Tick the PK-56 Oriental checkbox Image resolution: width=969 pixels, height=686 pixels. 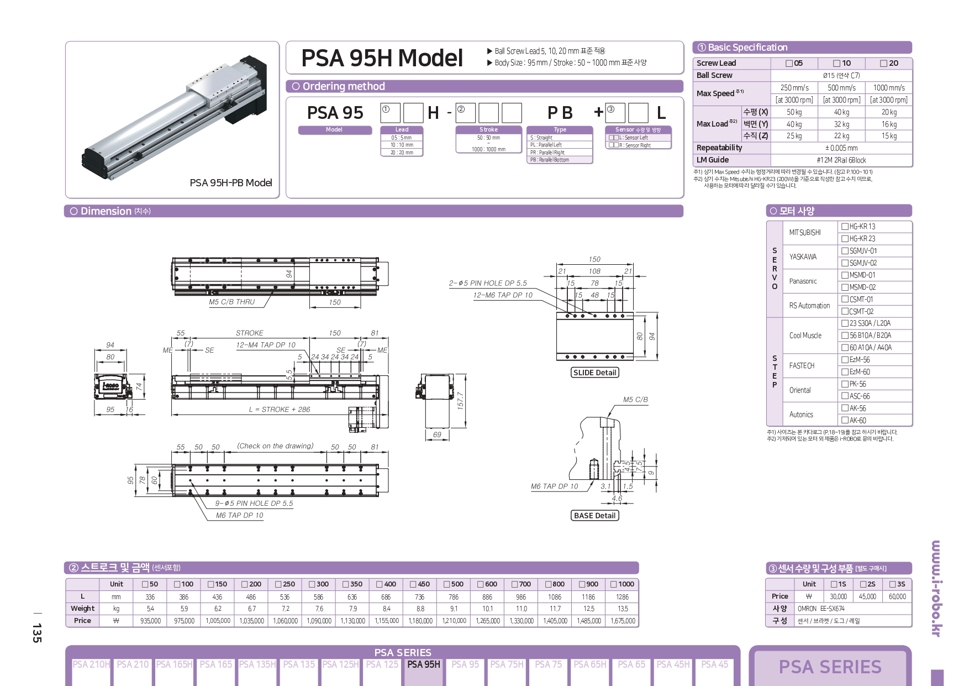(x=845, y=384)
